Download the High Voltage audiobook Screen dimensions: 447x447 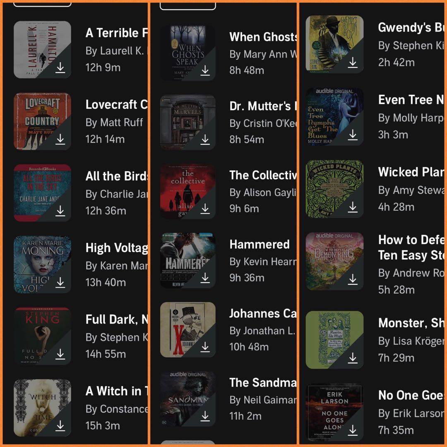click(60, 282)
